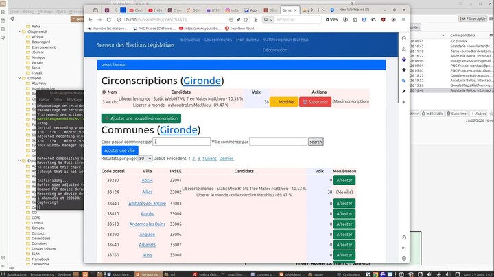This screenshot has width=494, height=277.
Task: Open sidebar settings gear at bottom
Action: (404, 259)
